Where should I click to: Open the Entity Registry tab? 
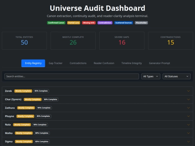(33, 63)
